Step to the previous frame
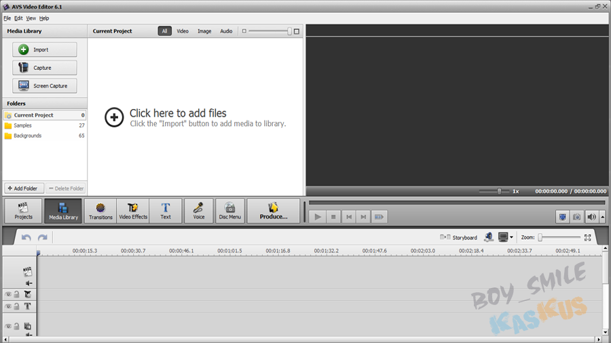 [x=349, y=217]
